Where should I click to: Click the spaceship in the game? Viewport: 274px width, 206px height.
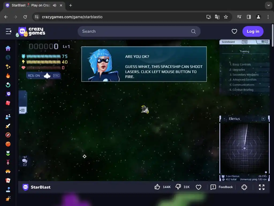pyautogui.click(x=145, y=109)
